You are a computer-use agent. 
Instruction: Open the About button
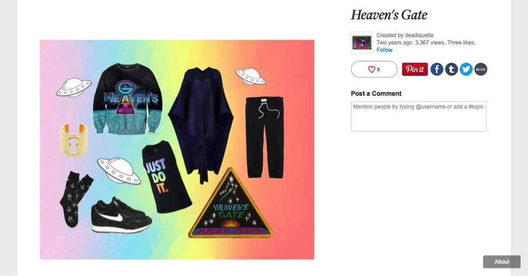501,261
